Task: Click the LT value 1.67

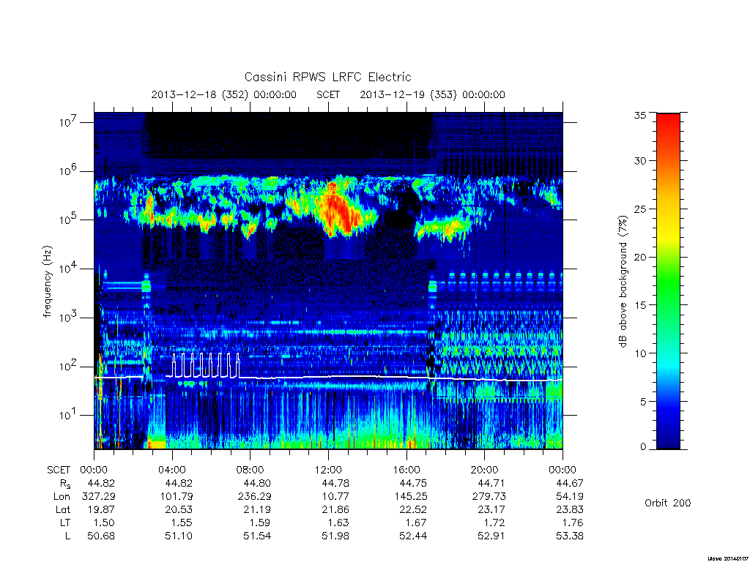Action: click(417, 522)
